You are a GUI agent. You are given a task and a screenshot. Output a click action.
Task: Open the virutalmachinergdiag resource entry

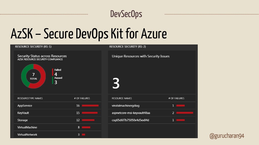click(152, 105)
